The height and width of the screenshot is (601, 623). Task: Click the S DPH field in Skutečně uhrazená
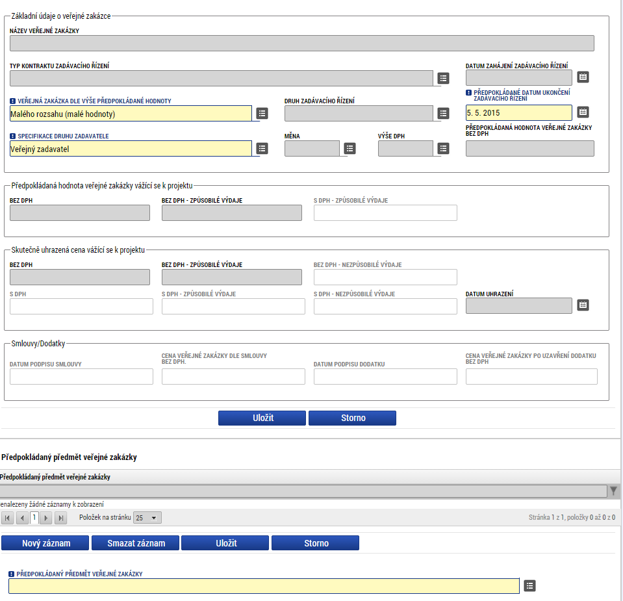[81, 307]
